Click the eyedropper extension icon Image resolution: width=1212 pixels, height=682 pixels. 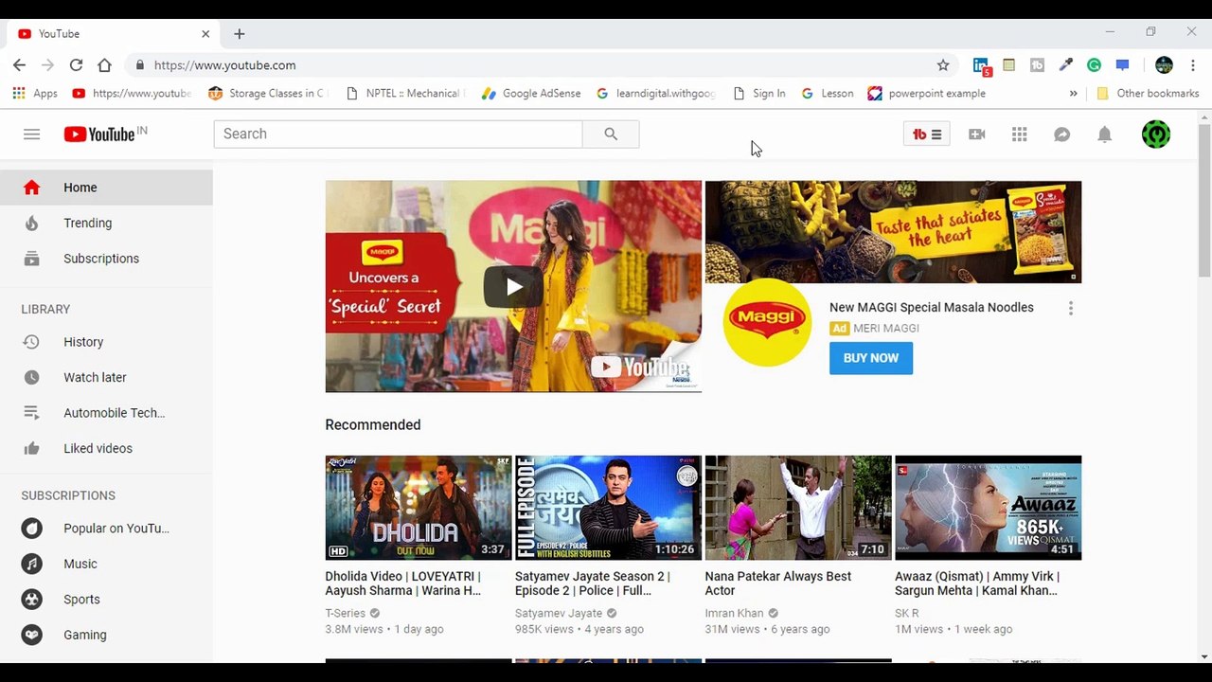pyautogui.click(x=1066, y=65)
